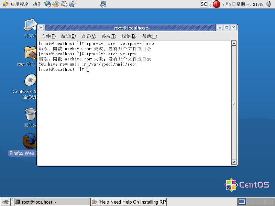Open the web browser launcher in top panel
This screenshot has height=206, width=275.
point(48,4)
